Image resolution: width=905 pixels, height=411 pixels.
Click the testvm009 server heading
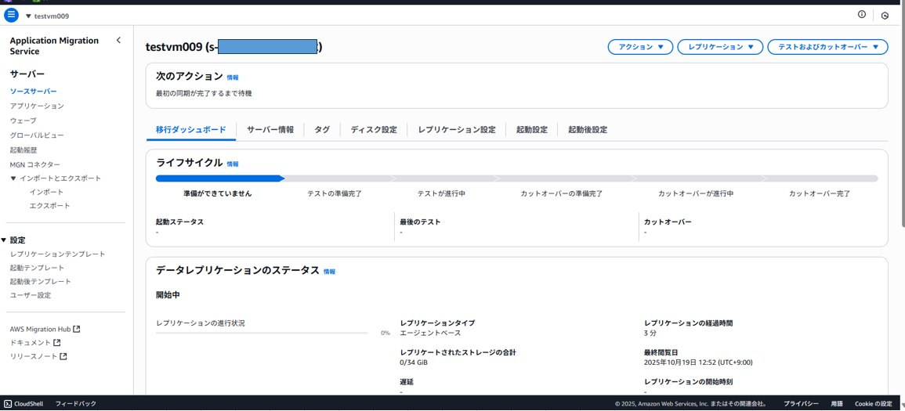[233, 47]
